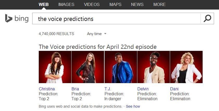Open the Any time filter dropdown
This screenshot has height=111, width=219.
[x=97, y=34]
